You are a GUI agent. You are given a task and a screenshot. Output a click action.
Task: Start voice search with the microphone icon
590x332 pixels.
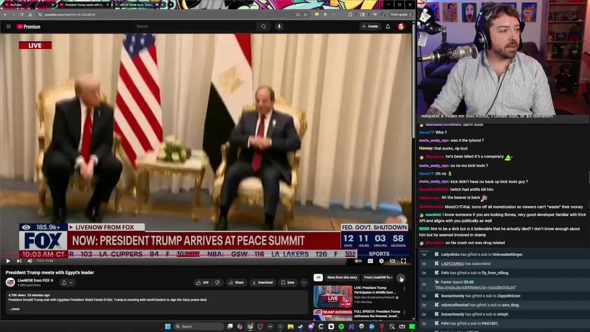coord(279,26)
